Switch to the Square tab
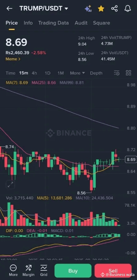Viewport: 137px width, 280px height. [102, 23]
